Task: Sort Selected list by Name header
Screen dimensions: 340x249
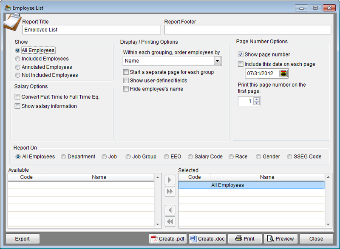Action: click(267, 177)
